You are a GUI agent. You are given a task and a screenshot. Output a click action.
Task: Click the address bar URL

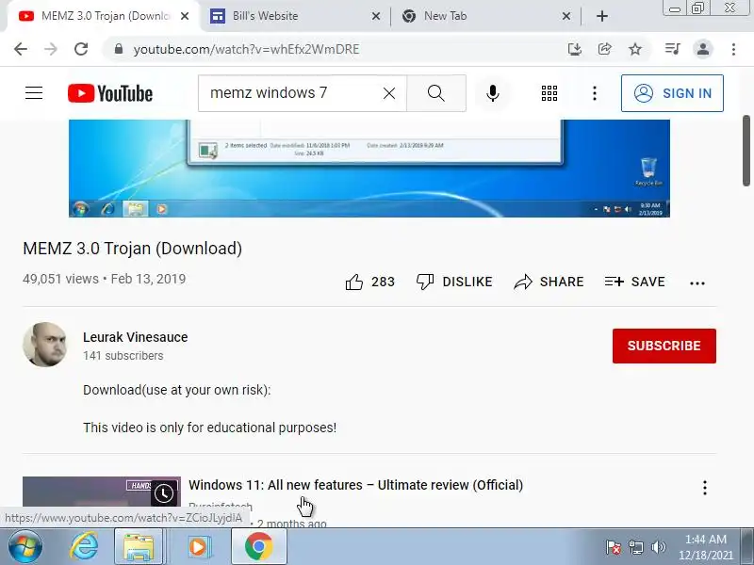pyautogui.click(x=246, y=50)
